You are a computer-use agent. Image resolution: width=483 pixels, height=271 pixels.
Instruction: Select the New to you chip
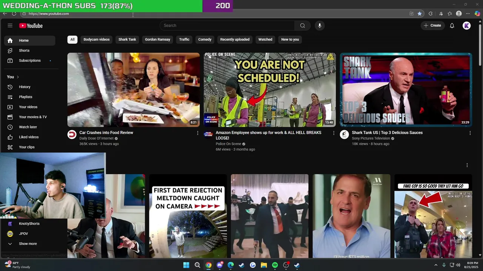(290, 40)
